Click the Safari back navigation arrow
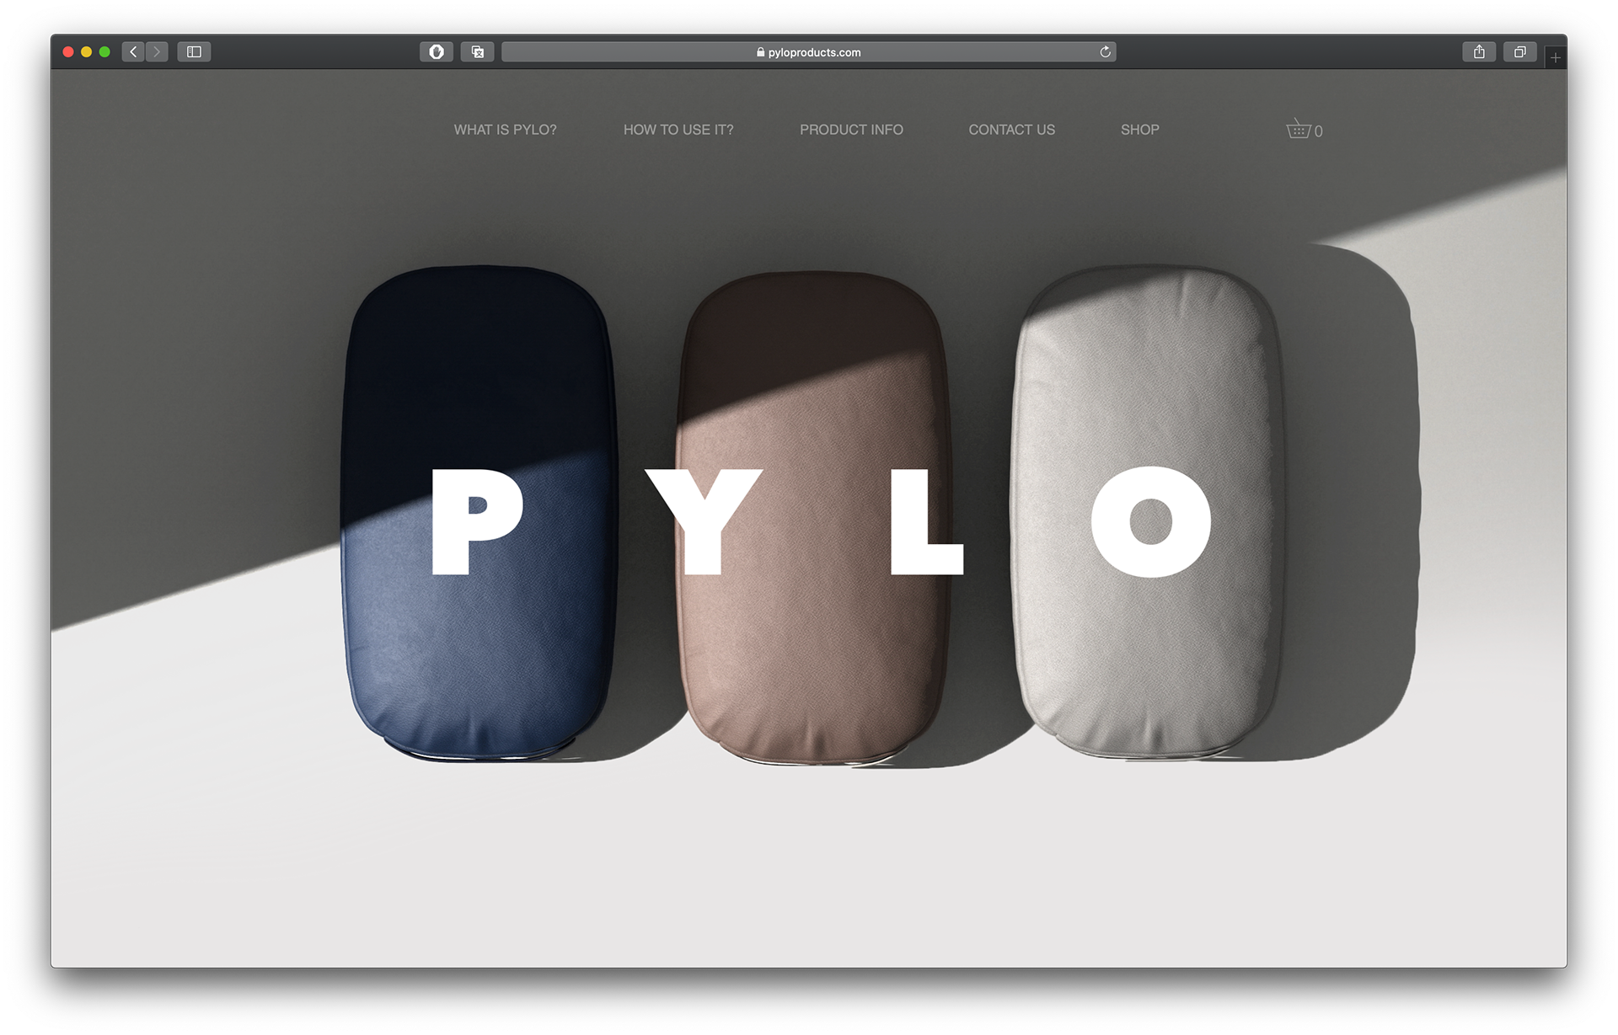1618x1035 pixels. 133,52
